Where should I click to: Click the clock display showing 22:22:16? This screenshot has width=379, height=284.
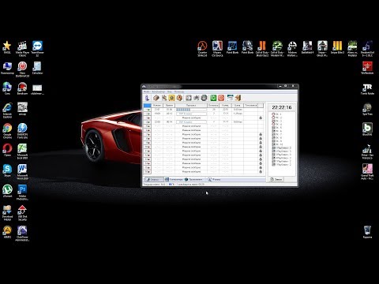point(282,107)
